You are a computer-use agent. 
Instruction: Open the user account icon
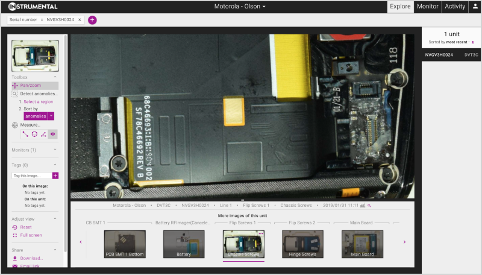pos(475,7)
